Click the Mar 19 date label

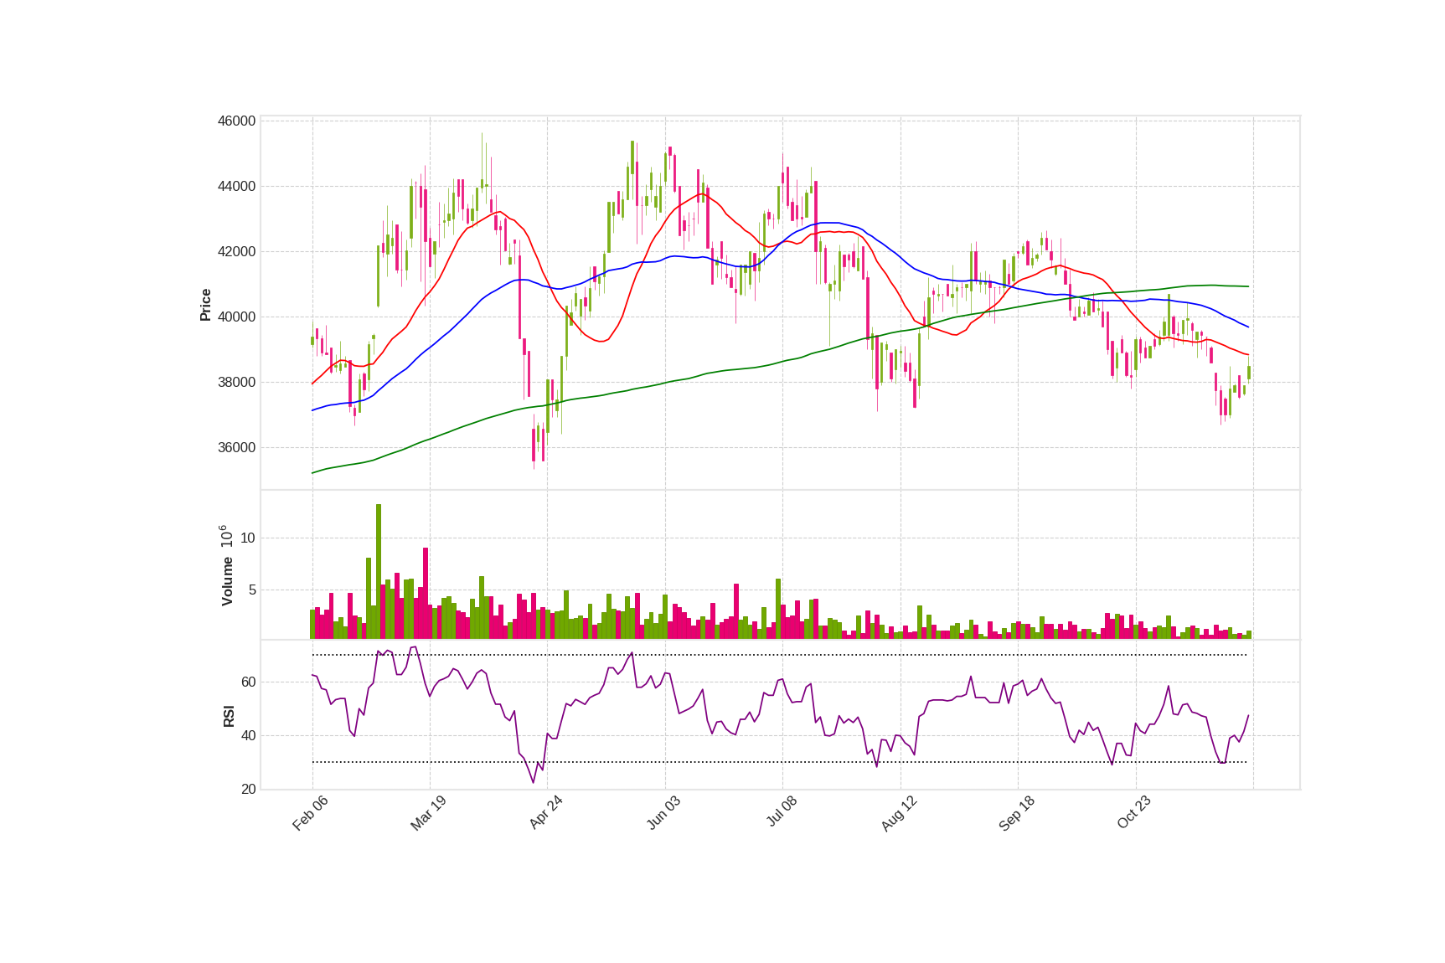(428, 813)
